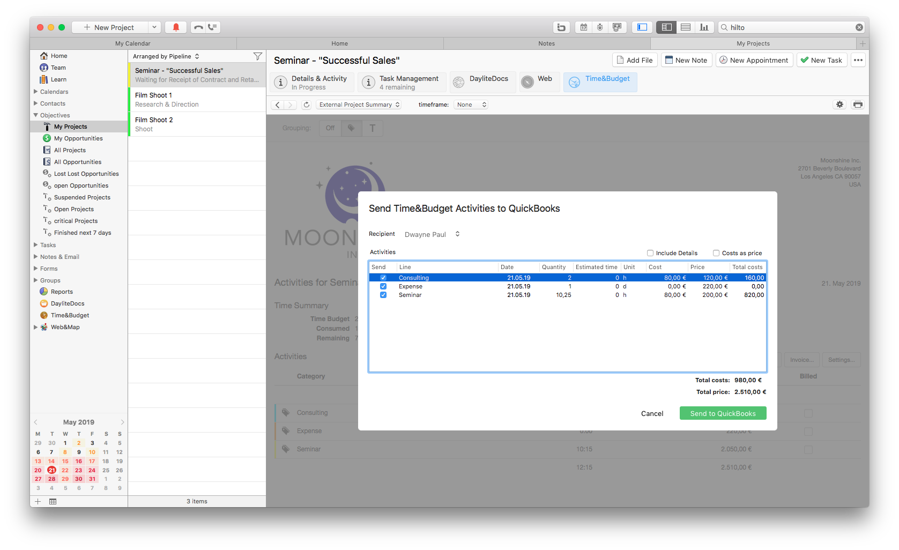
Task: Expand the Tasks section in sidebar
Action: tap(36, 245)
